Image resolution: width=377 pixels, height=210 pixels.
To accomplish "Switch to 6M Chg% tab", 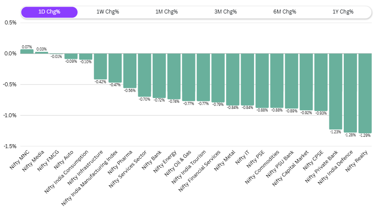I will click(285, 12).
